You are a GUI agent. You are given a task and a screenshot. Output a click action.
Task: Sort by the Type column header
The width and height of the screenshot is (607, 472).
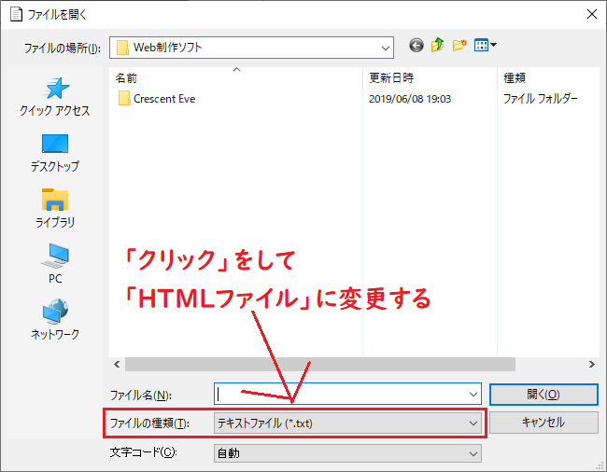(x=546, y=77)
